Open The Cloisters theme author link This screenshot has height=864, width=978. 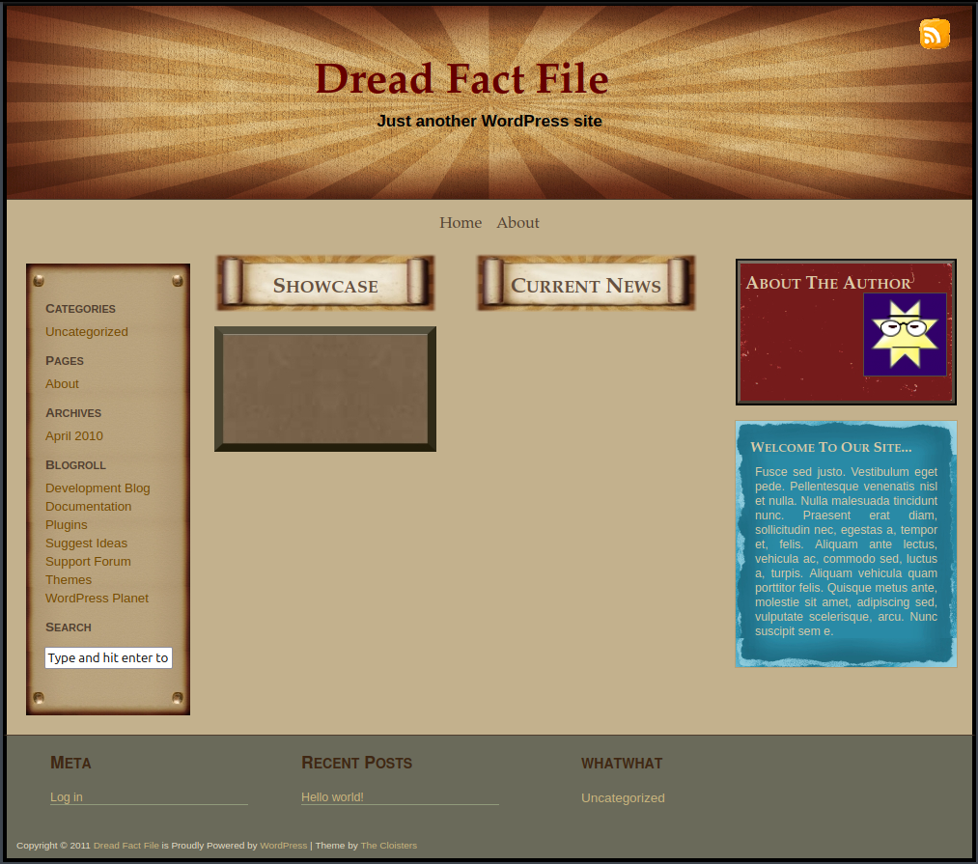click(388, 846)
